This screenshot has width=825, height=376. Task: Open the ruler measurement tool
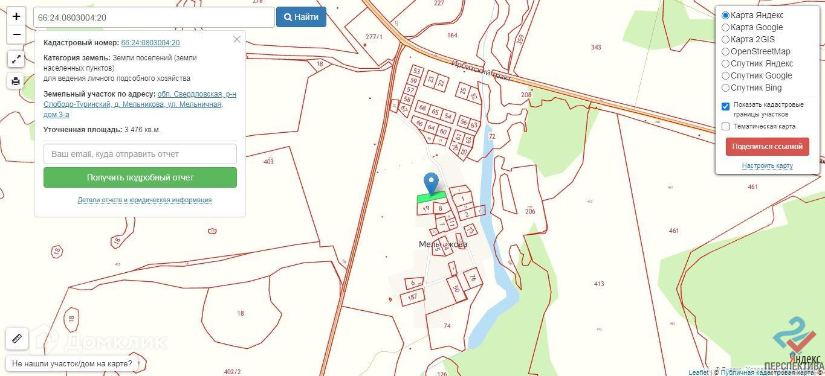tap(16, 338)
